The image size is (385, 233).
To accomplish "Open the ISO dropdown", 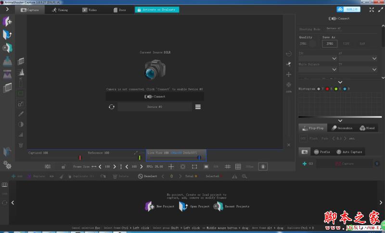I will click(x=318, y=58).
